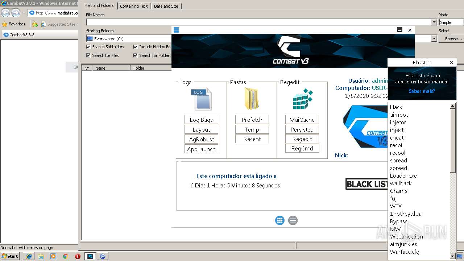This screenshot has height=261, width=464.
Task: Click the Layout button
Action: [x=201, y=129]
